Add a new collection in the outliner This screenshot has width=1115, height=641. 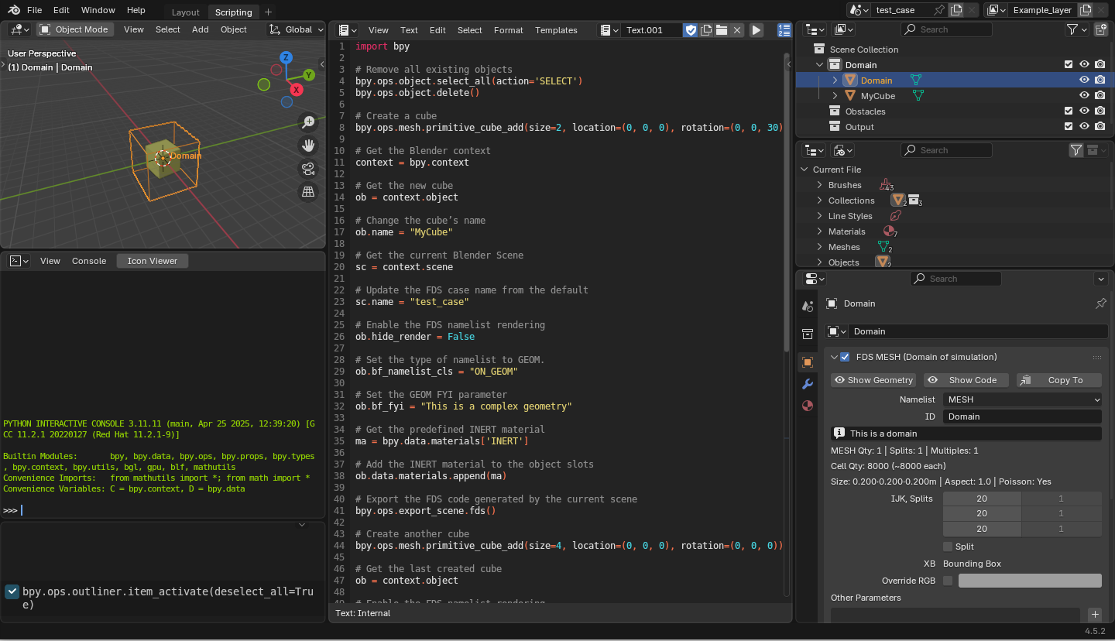(x=1100, y=29)
